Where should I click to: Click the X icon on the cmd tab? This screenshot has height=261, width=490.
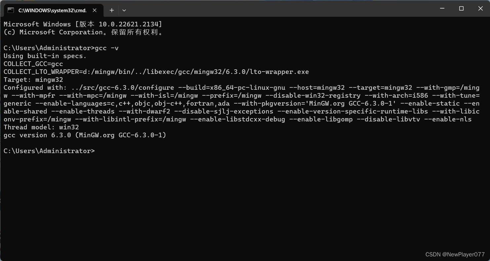click(x=95, y=10)
